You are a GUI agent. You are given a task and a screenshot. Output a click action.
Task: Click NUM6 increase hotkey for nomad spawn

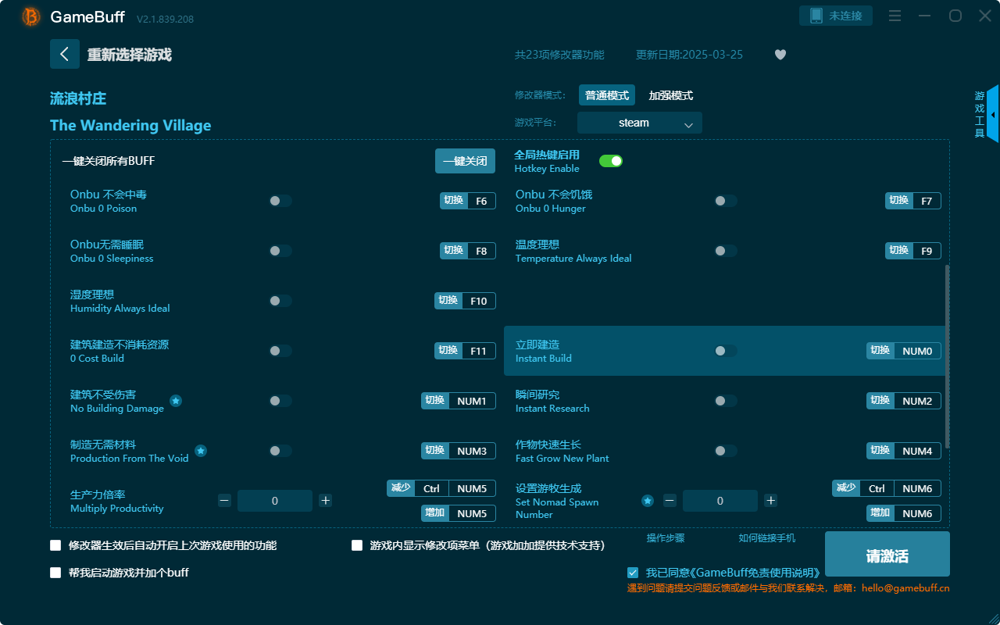pyautogui.click(x=904, y=513)
